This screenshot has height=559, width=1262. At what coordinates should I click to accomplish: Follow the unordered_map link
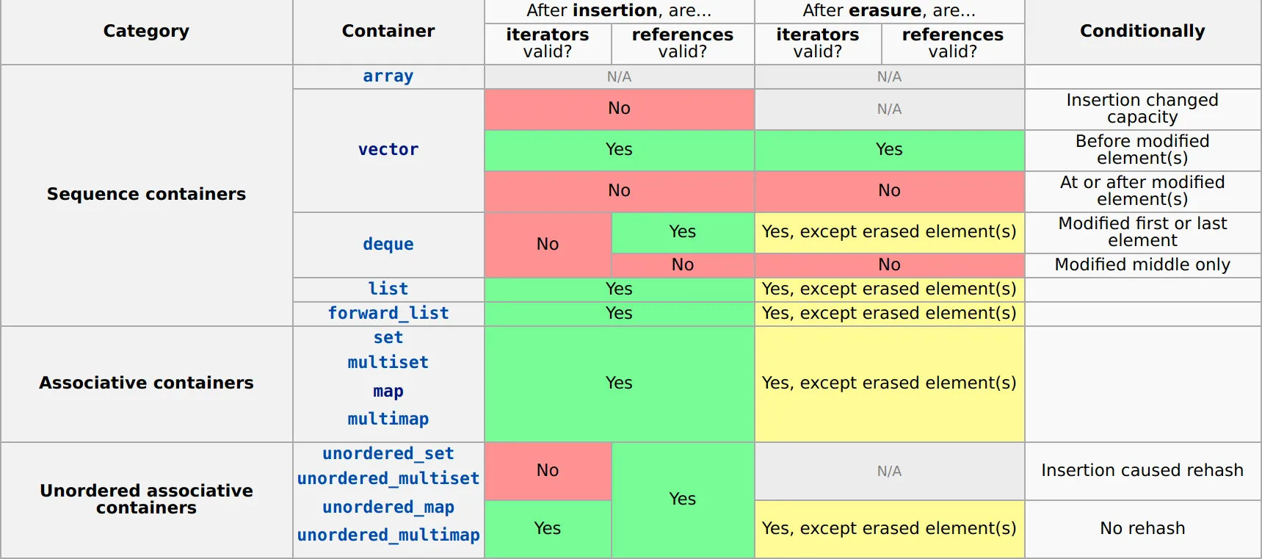(388, 508)
